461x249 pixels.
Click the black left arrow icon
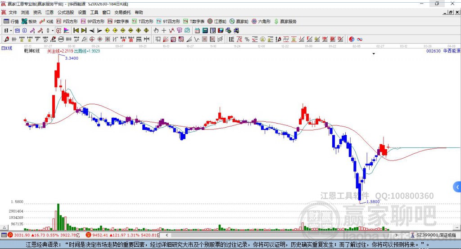click(92, 31)
